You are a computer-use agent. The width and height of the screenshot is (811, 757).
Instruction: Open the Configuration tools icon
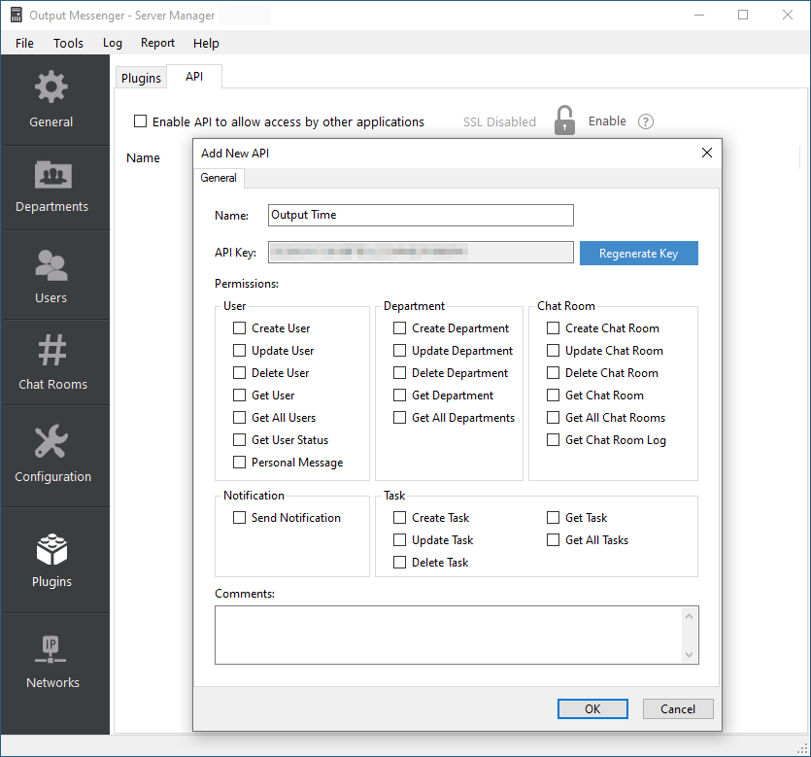[51, 441]
